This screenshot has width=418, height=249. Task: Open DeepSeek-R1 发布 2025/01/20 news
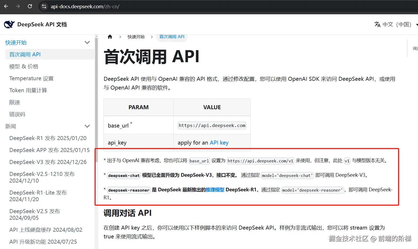48,138
